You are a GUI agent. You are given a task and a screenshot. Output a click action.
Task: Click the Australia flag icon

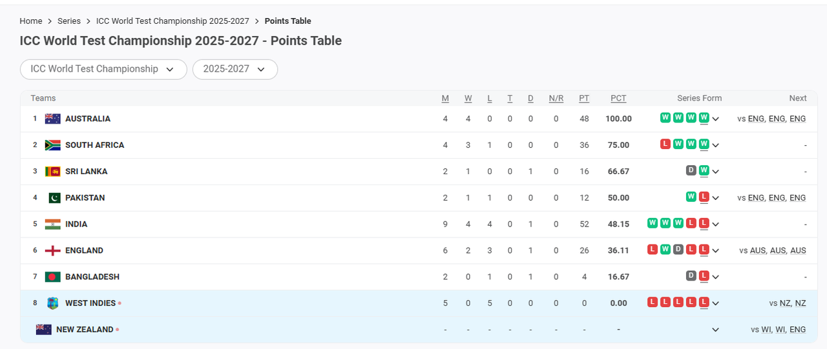point(52,119)
